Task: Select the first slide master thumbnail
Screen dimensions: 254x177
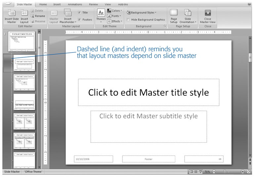Action: (22, 42)
